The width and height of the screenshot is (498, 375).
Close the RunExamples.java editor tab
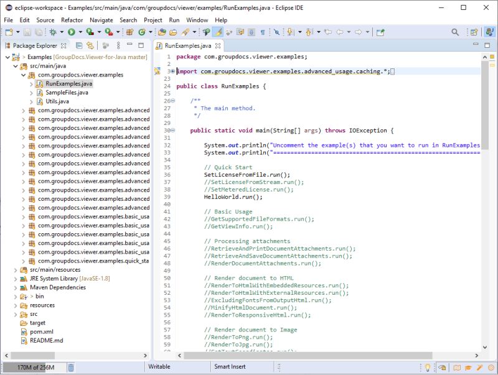click(218, 45)
